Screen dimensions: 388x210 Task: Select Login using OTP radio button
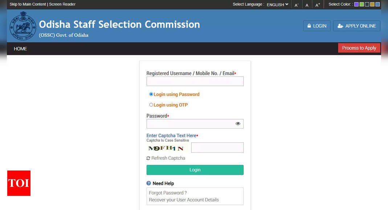pos(151,105)
